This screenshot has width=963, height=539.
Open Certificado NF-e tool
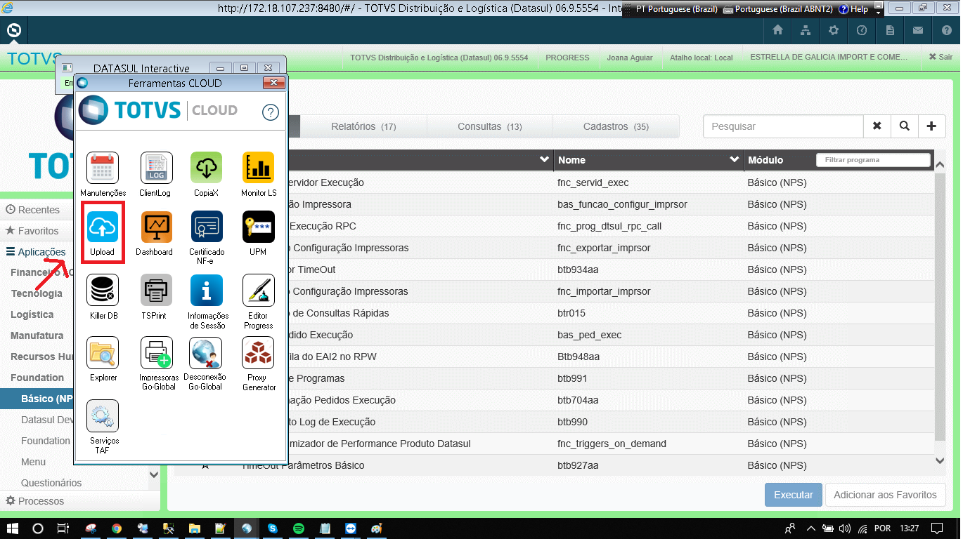[206, 227]
